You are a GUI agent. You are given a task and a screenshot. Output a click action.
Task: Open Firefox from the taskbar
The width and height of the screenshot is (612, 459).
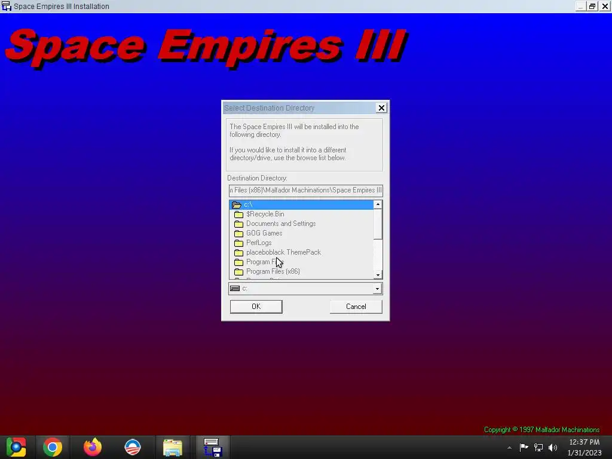(93, 447)
